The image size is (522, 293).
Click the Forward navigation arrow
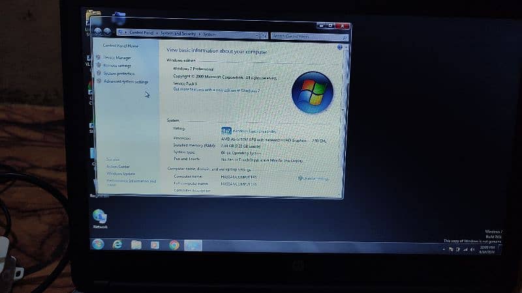click(x=107, y=32)
